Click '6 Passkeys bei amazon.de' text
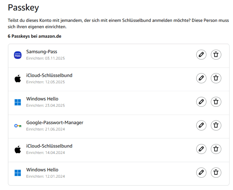 (x=34, y=36)
